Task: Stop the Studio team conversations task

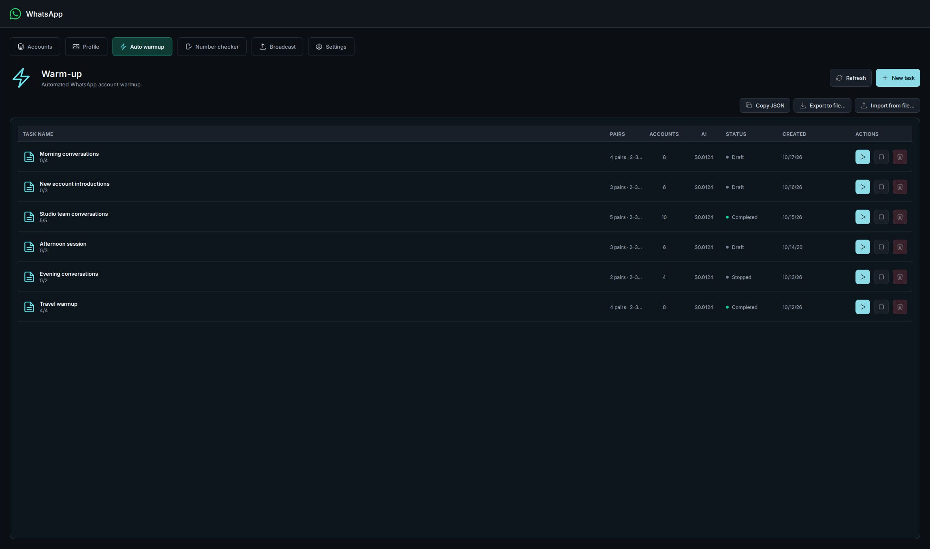Action: 881,217
